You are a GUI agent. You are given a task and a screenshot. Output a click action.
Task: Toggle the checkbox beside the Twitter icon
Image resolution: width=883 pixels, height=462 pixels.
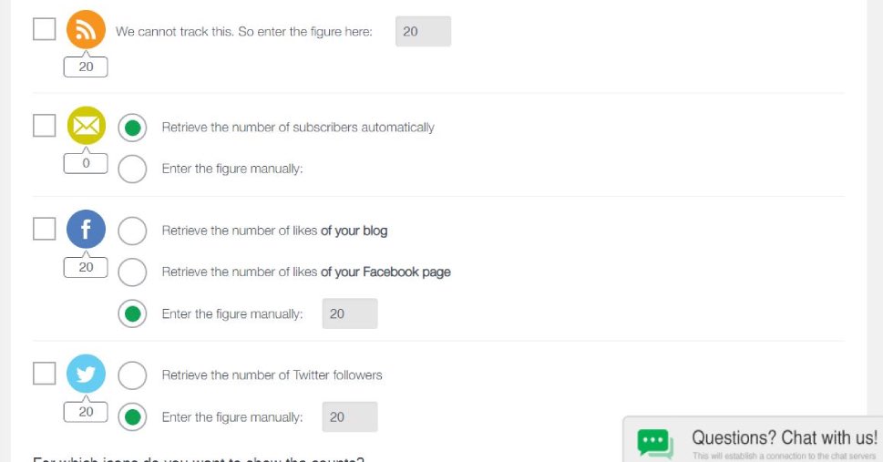click(44, 373)
